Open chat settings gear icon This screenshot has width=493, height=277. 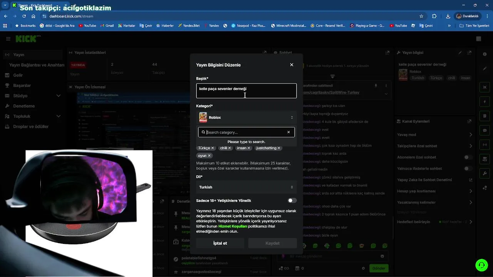[363, 269]
